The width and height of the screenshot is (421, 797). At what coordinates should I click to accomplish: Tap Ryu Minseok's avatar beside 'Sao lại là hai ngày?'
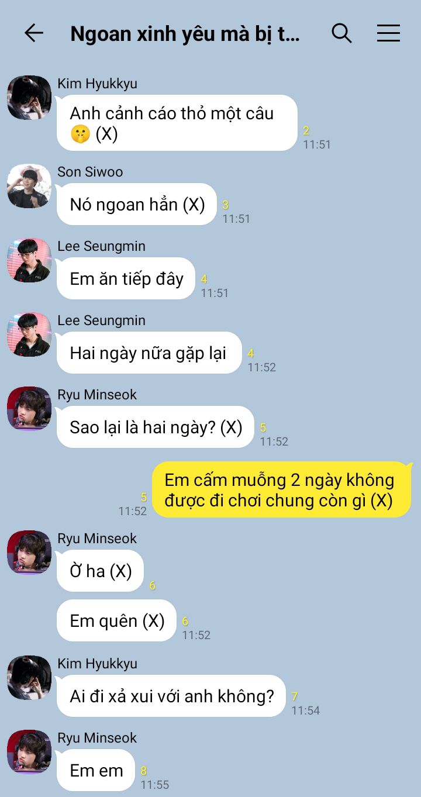pos(29,409)
